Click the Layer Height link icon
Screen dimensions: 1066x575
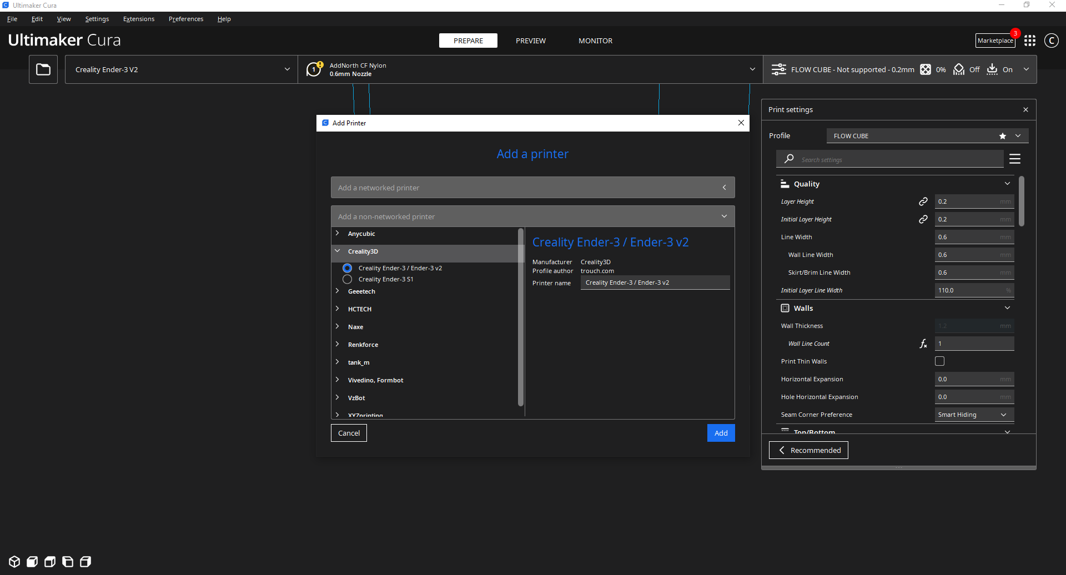923,201
